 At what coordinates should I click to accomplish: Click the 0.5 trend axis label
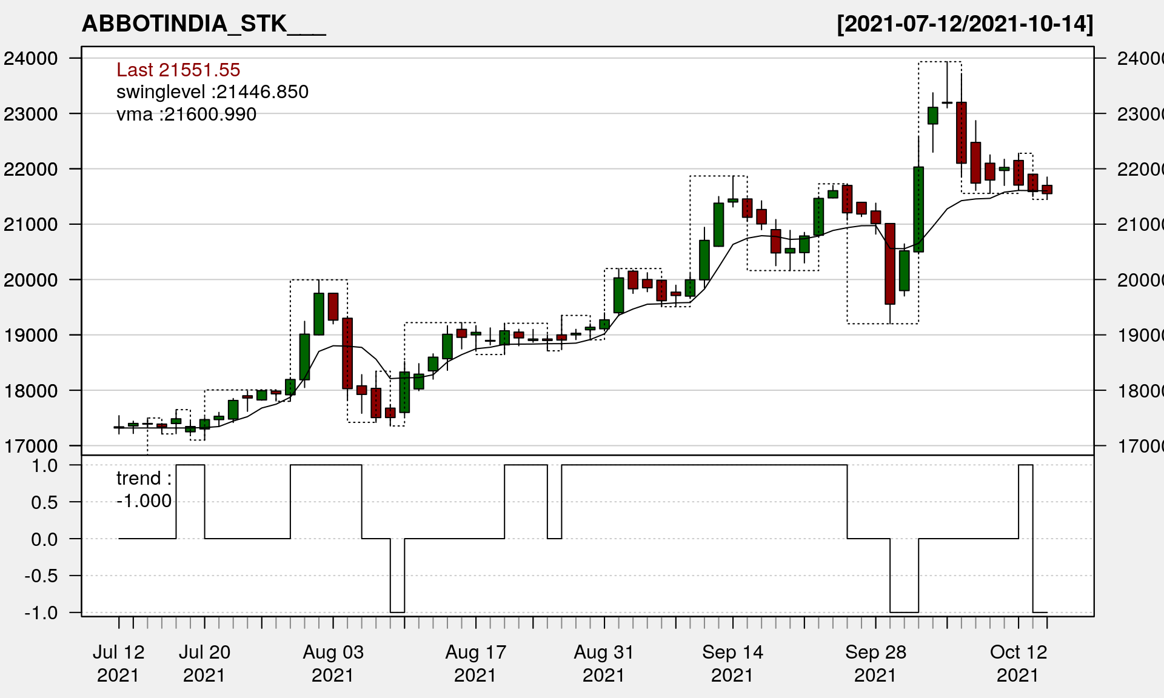[x=44, y=502]
